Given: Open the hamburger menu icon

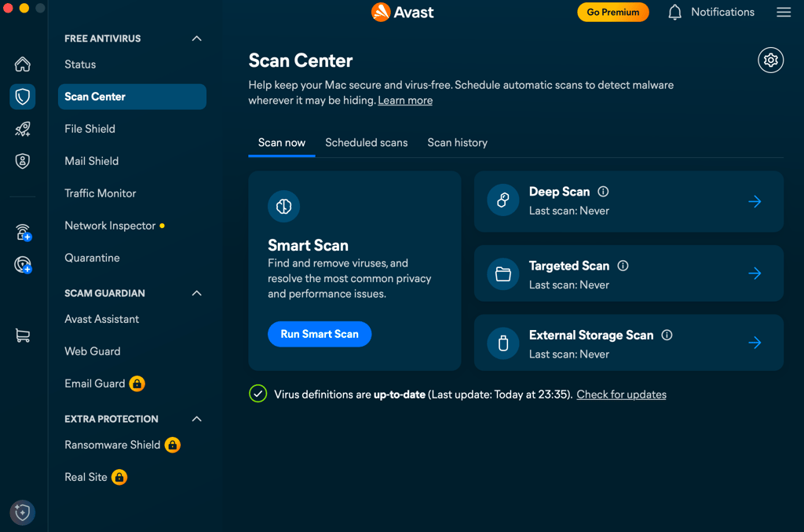Looking at the screenshot, I should point(784,12).
